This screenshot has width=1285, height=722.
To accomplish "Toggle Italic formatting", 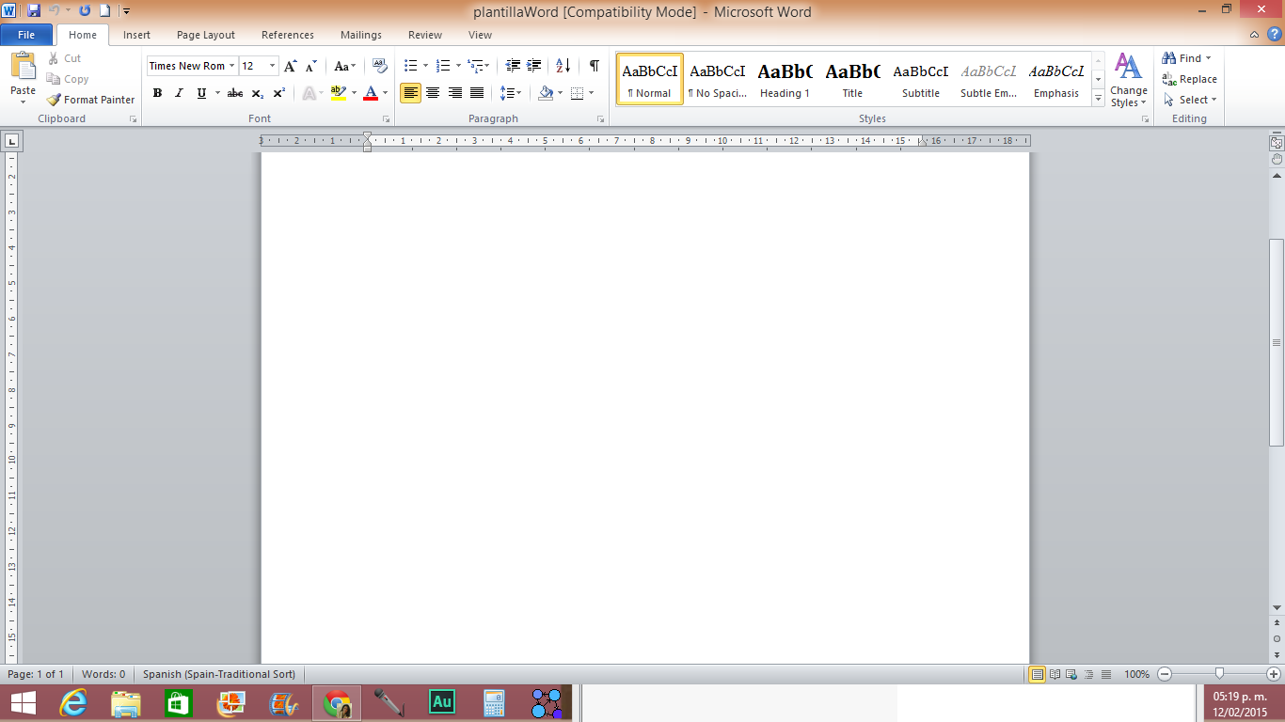I will click(179, 93).
